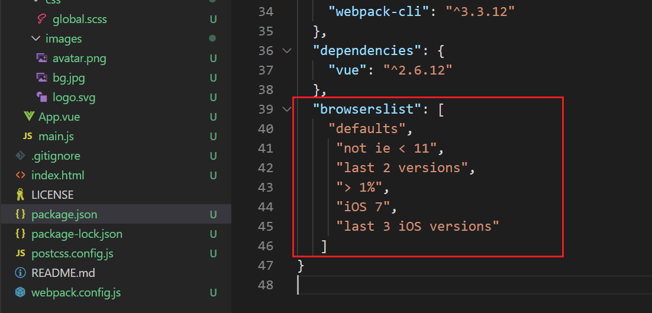The width and height of the screenshot is (652, 313).
Task: Click the key icon beside LICENSE
Action: tap(20, 195)
